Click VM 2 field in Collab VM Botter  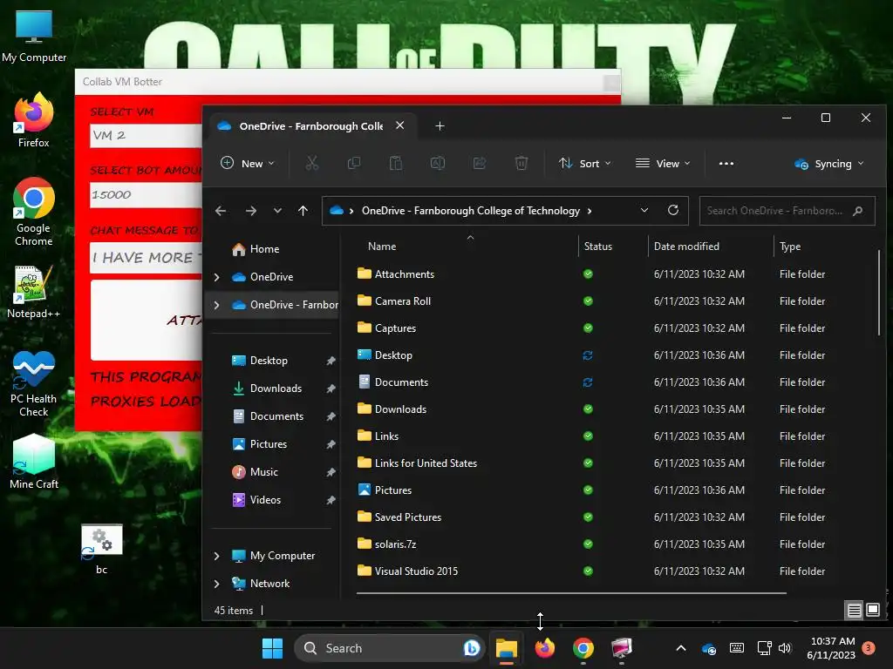(x=146, y=135)
